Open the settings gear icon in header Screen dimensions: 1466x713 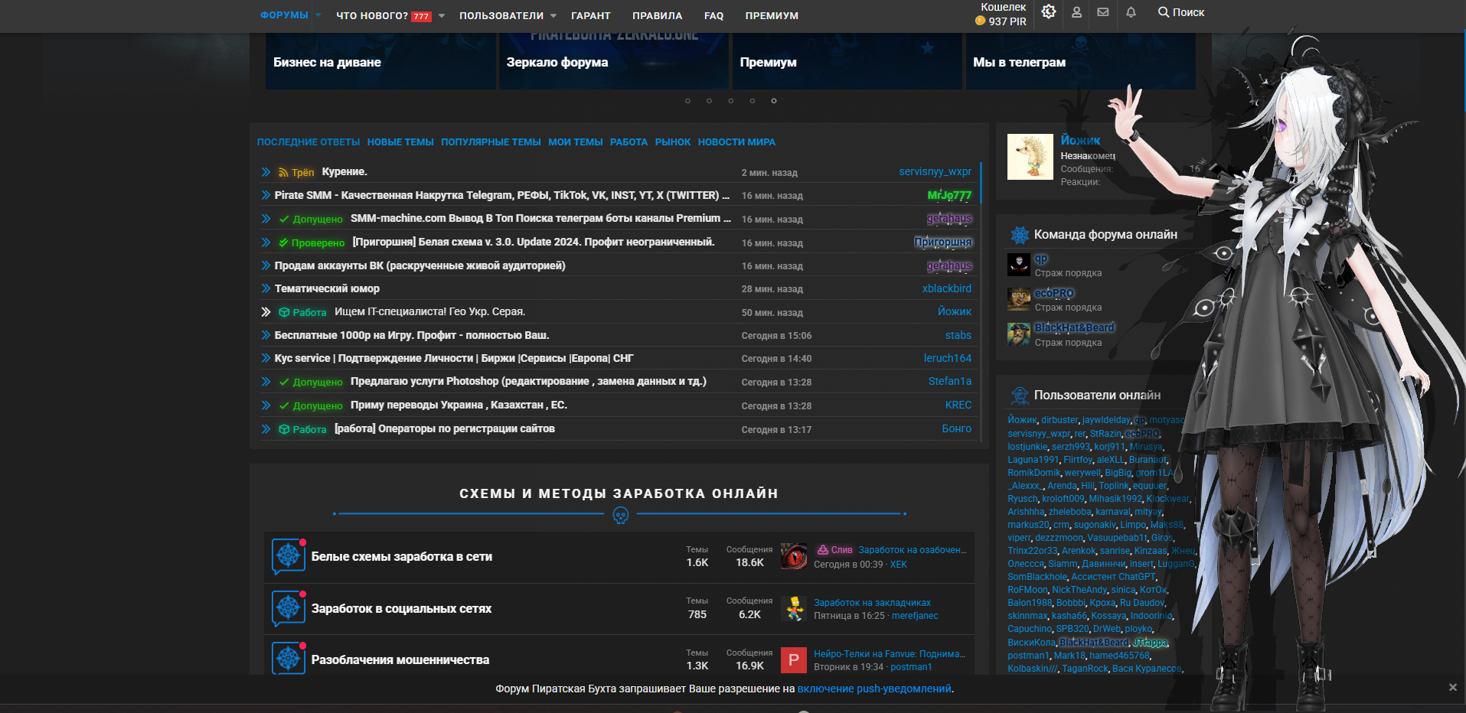tap(1049, 11)
